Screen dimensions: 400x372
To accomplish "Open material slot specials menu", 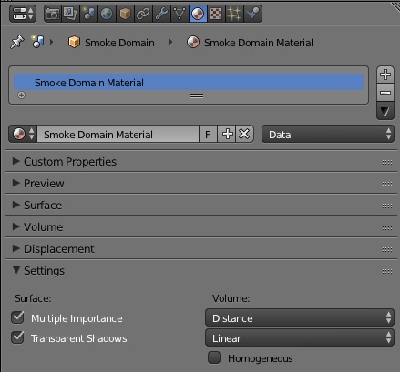I will tap(385, 111).
